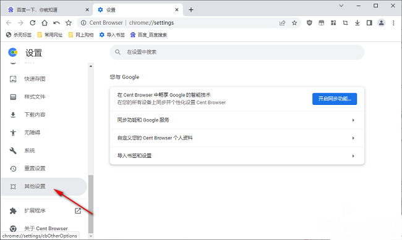This screenshot has height=240, width=402.
Task: Expand 导入书签和设置 row
Action: [237, 156]
